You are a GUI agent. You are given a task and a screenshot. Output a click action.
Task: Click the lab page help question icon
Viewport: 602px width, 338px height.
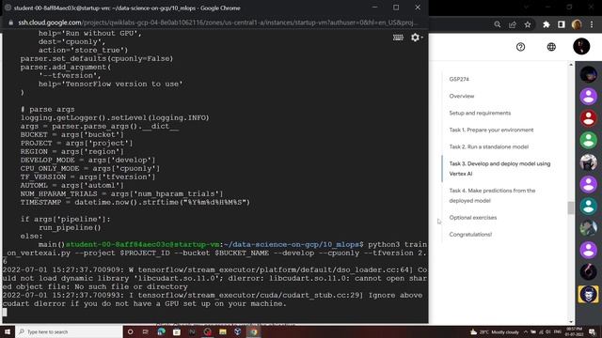tap(520, 47)
